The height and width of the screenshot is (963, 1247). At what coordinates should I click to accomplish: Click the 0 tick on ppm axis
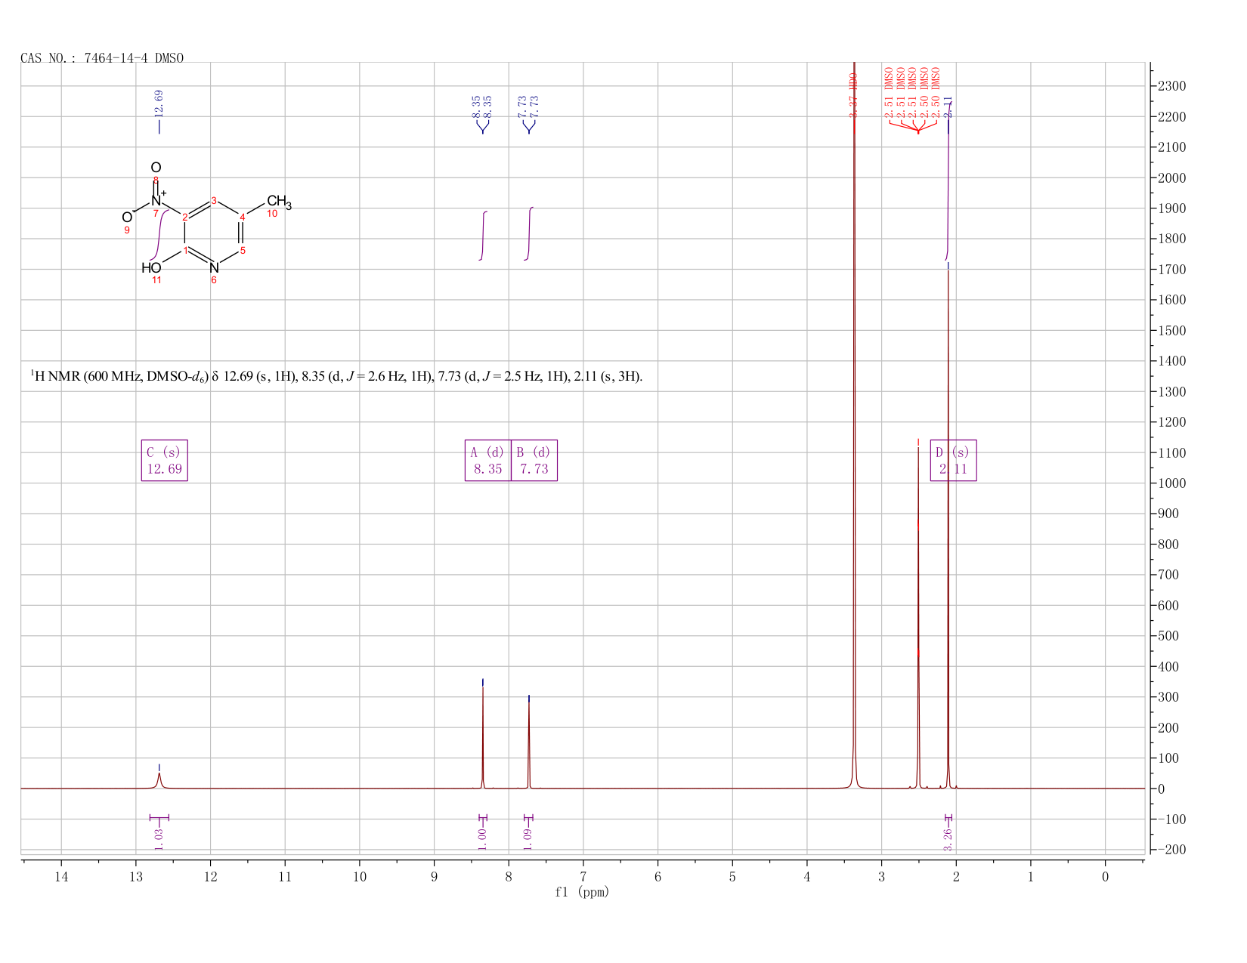click(1105, 876)
